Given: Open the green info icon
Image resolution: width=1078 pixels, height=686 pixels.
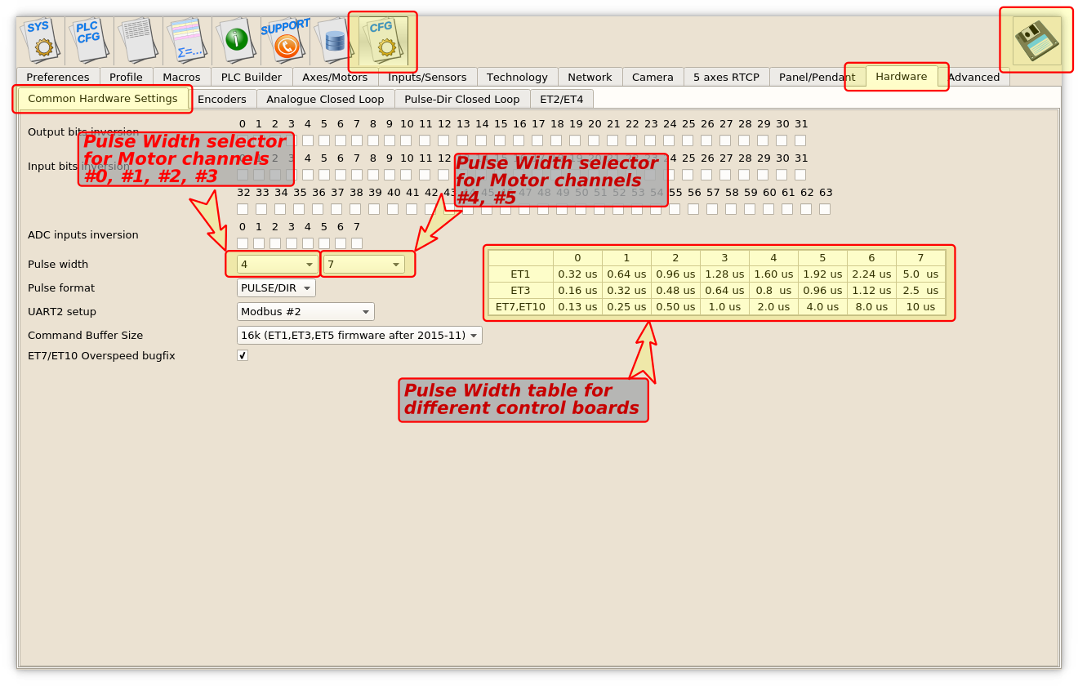Looking at the screenshot, I should (236, 40).
